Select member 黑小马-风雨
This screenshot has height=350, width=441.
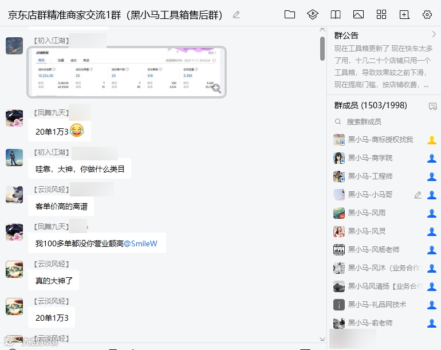pyautogui.click(x=384, y=213)
